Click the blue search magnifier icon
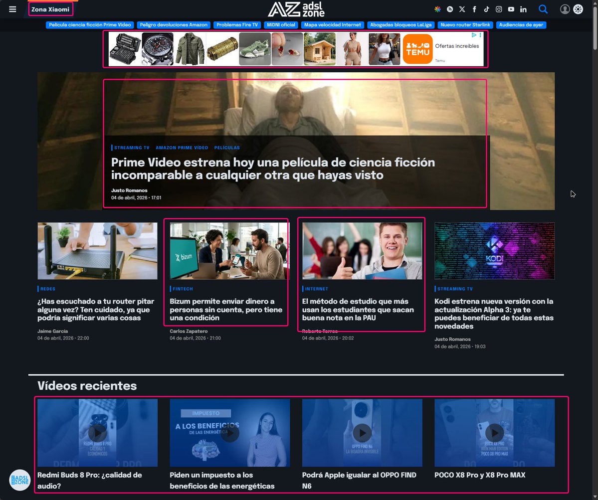This screenshot has height=500, width=598. (543, 9)
